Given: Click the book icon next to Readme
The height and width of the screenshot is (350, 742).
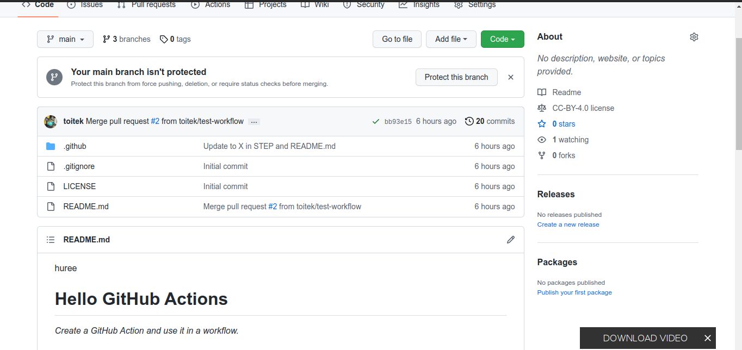Looking at the screenshot, I should (542, 92).
